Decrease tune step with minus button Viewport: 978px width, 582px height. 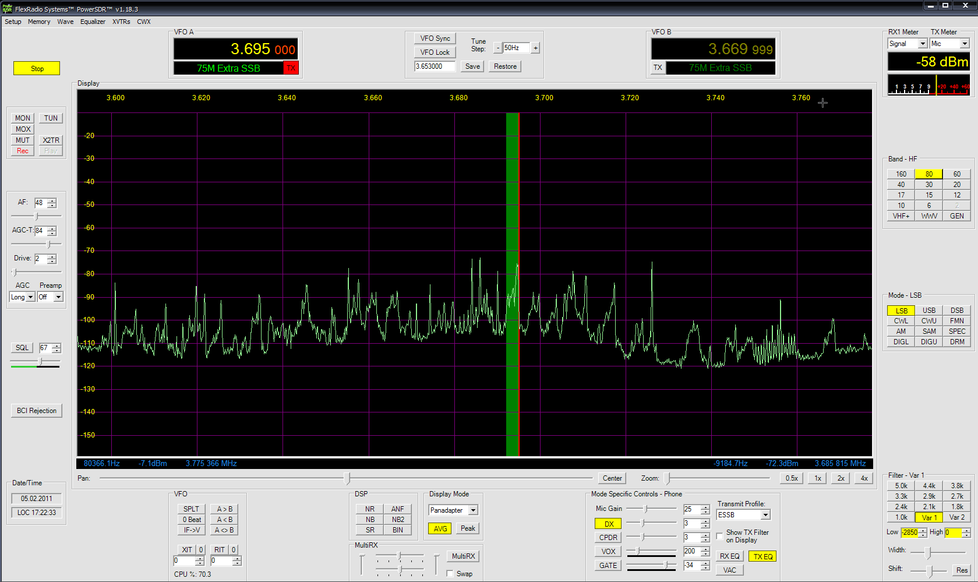(x=497, y=48)
